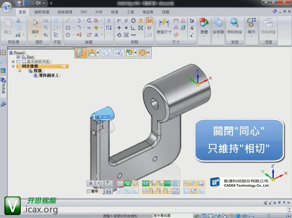Screen dimensions: 292x218
Task: Click the restore Live Rules undo icon
Action: tap(99, 183)
